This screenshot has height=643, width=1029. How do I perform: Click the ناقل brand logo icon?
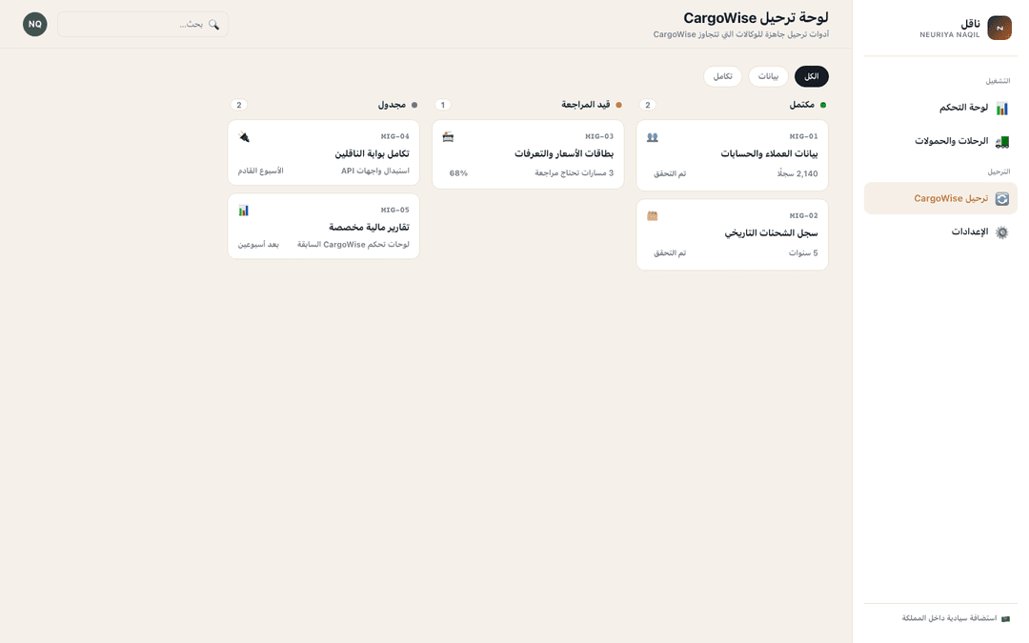[999, 29]
